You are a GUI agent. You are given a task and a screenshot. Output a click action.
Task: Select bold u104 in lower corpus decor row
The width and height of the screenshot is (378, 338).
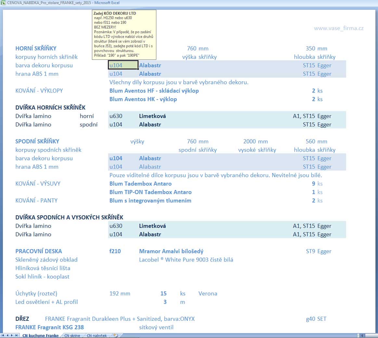point(116,158)
